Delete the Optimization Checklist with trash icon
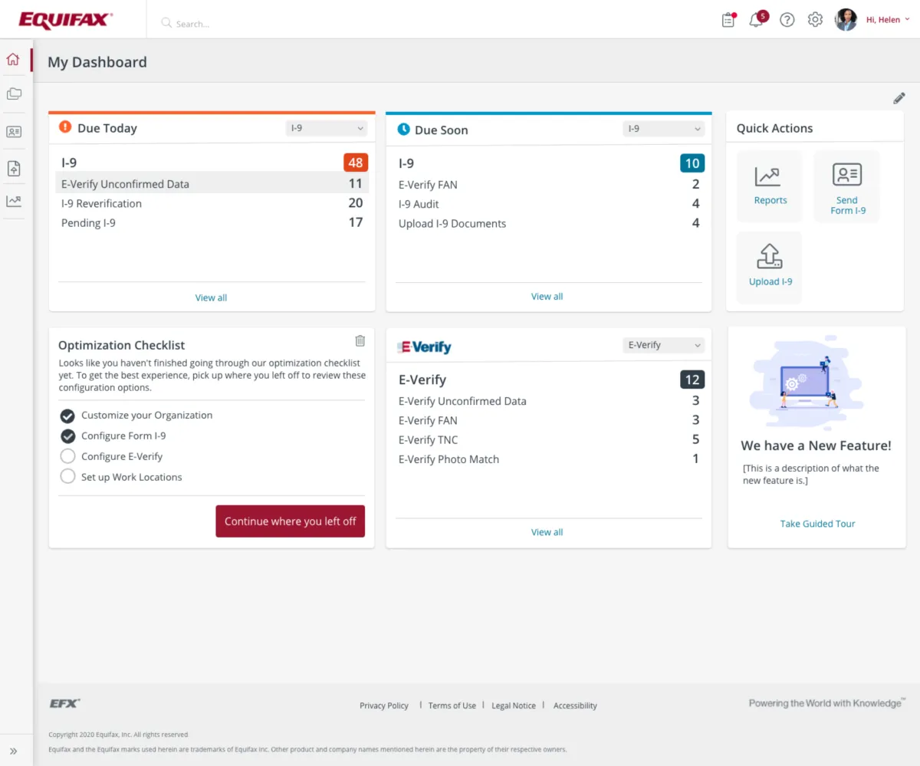Viewport: 920px width, 766px height. 360,340
